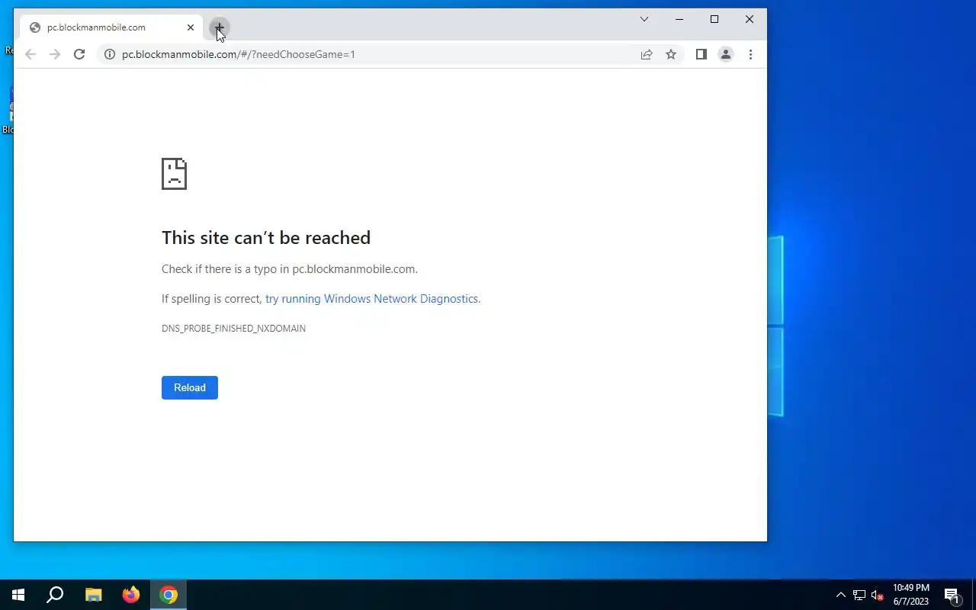Open network status tray icon
The width and height of the screenshot is (976, 610).
pos(859,595)
